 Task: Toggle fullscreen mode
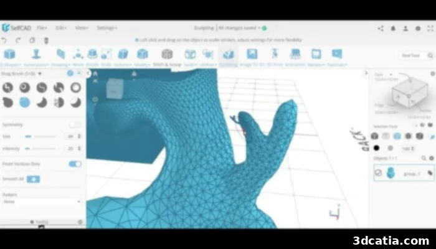tap(430, 29)
